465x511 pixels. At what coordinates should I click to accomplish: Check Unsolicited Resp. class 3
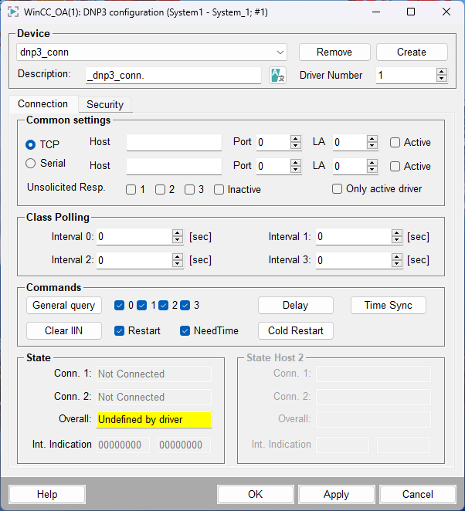189,190
